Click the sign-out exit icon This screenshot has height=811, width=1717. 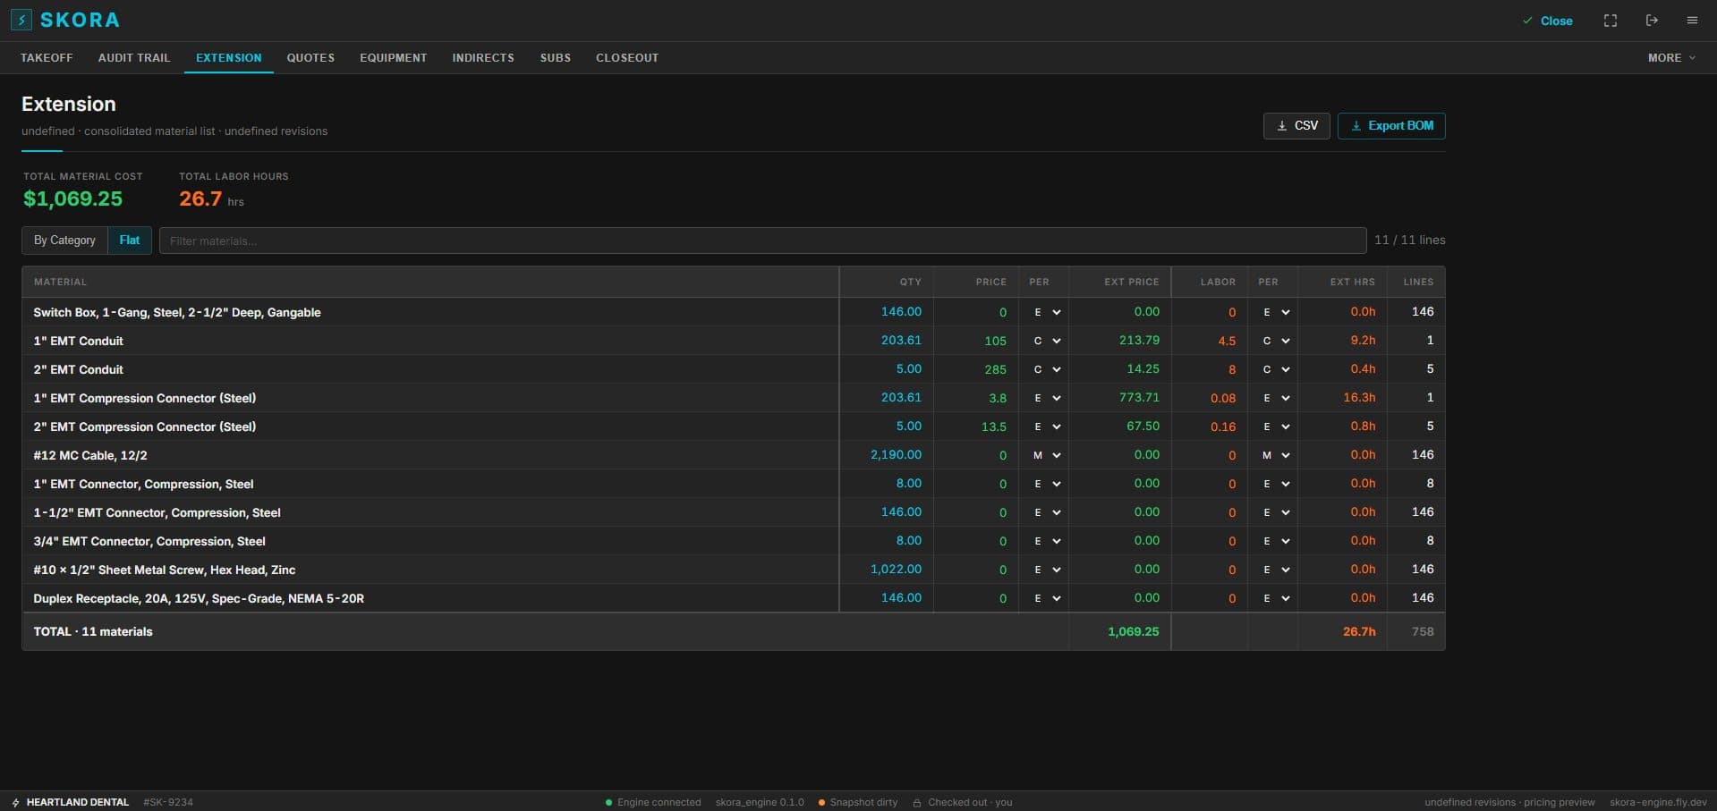click(x=1652, y=21)
